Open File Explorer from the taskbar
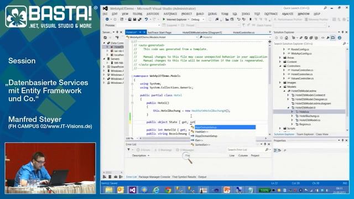354x199 pixels. (109, 190)
